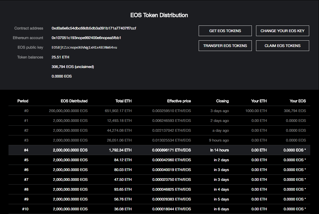This screenshot has width=319, height=214.
Task: Click the 25.51 ETH balance
Action: coord(60,57)
